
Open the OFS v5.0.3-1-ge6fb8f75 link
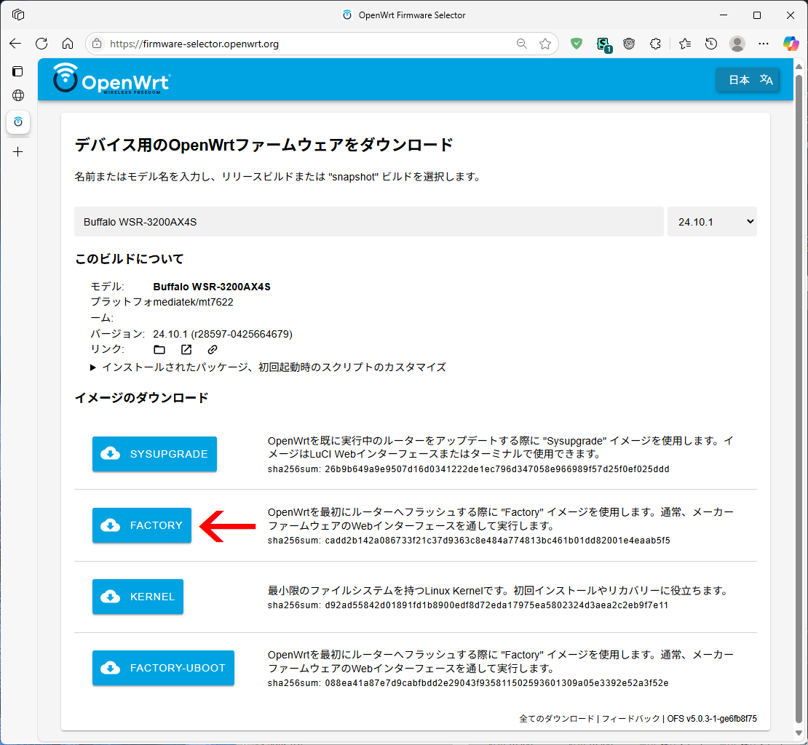712,719
